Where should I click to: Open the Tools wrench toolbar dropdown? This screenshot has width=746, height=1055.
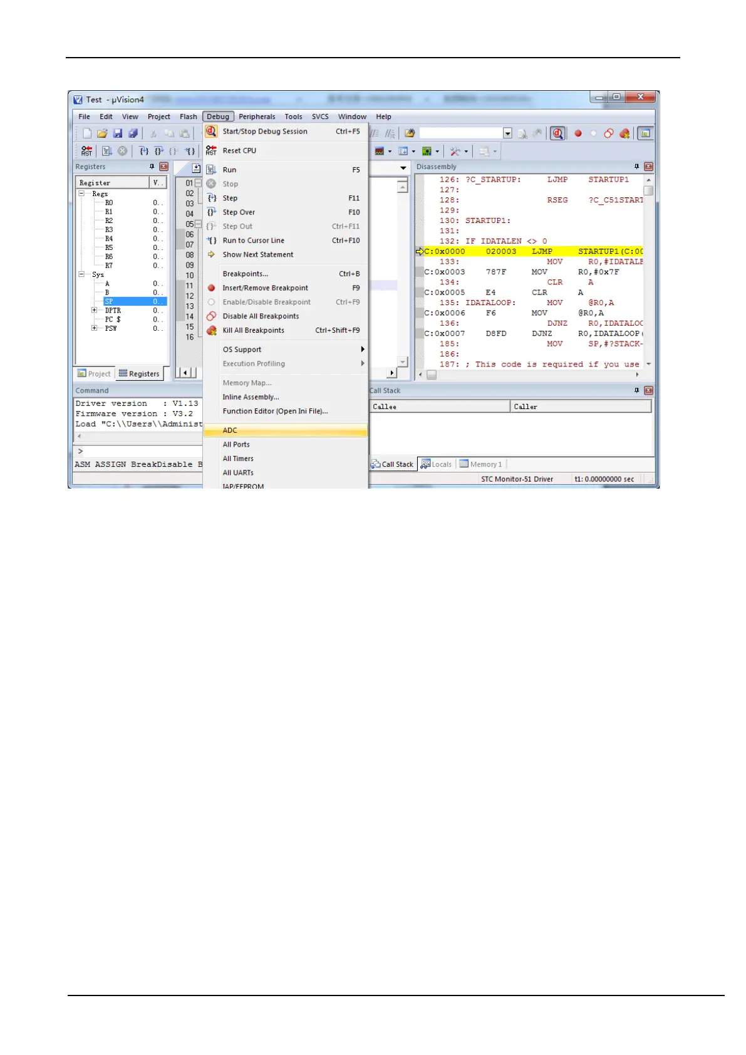point(466,151)
